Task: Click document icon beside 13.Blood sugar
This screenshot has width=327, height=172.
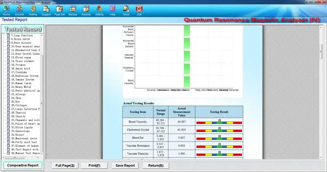Action: click(x=8, y=57)
